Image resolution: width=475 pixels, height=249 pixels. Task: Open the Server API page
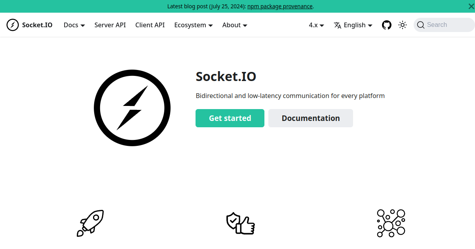110,25
